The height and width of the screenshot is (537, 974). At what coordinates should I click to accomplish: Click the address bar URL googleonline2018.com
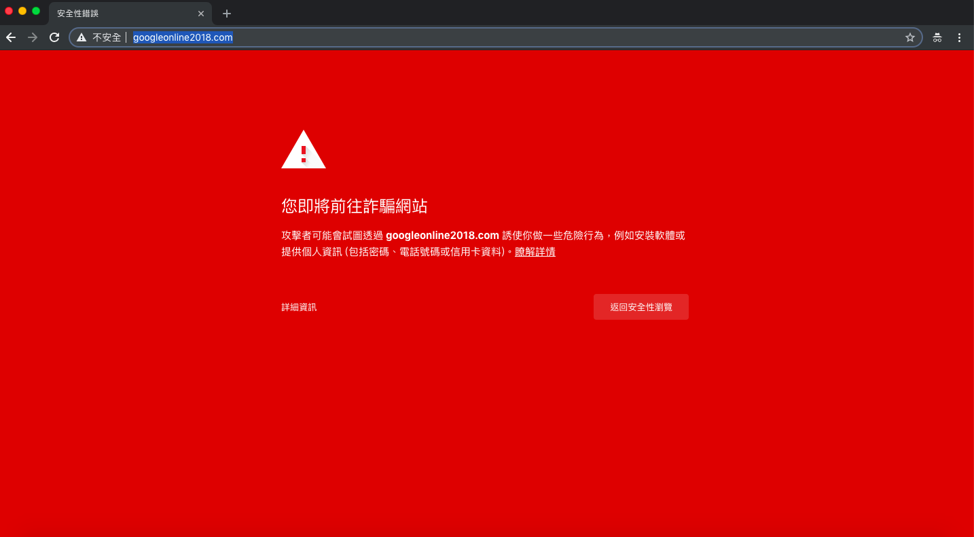point(183,37)
